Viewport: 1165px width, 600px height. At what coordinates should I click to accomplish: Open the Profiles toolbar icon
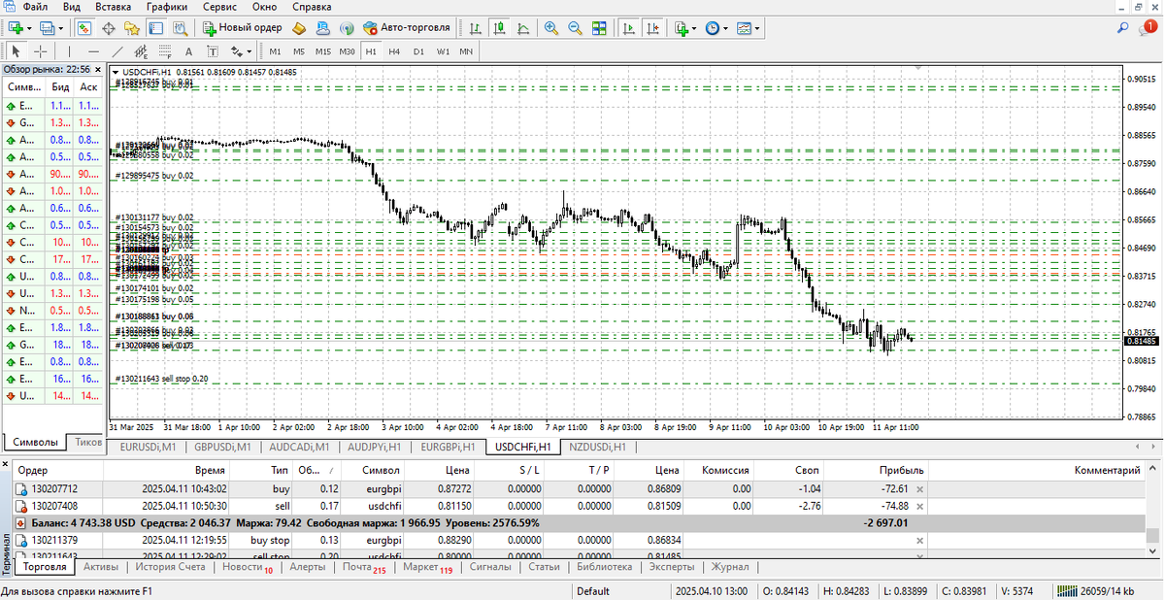tap(48, 28)
